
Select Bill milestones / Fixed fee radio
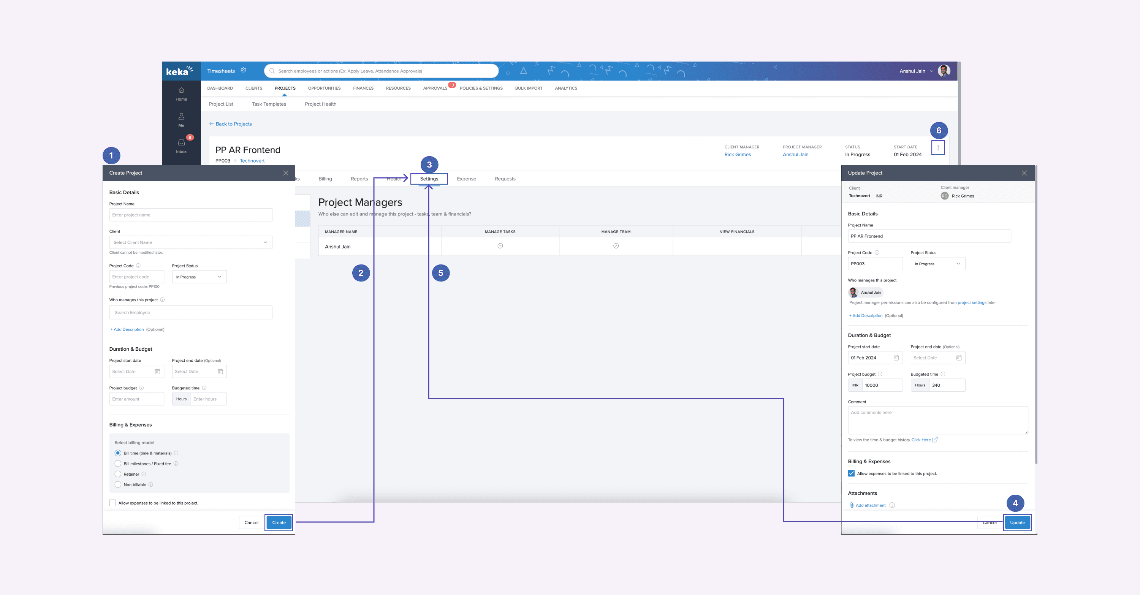point(118,464)
